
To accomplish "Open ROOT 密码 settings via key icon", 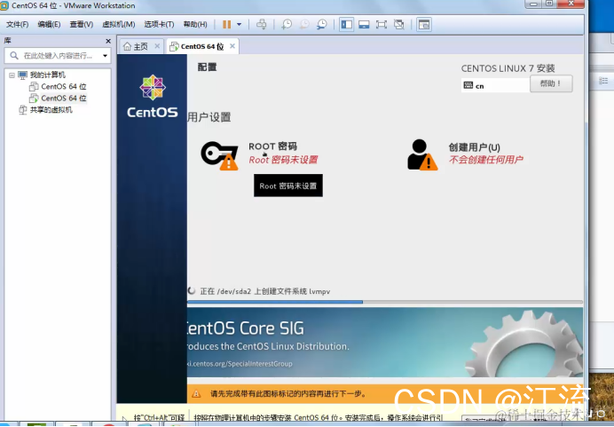I will [219, 155].
